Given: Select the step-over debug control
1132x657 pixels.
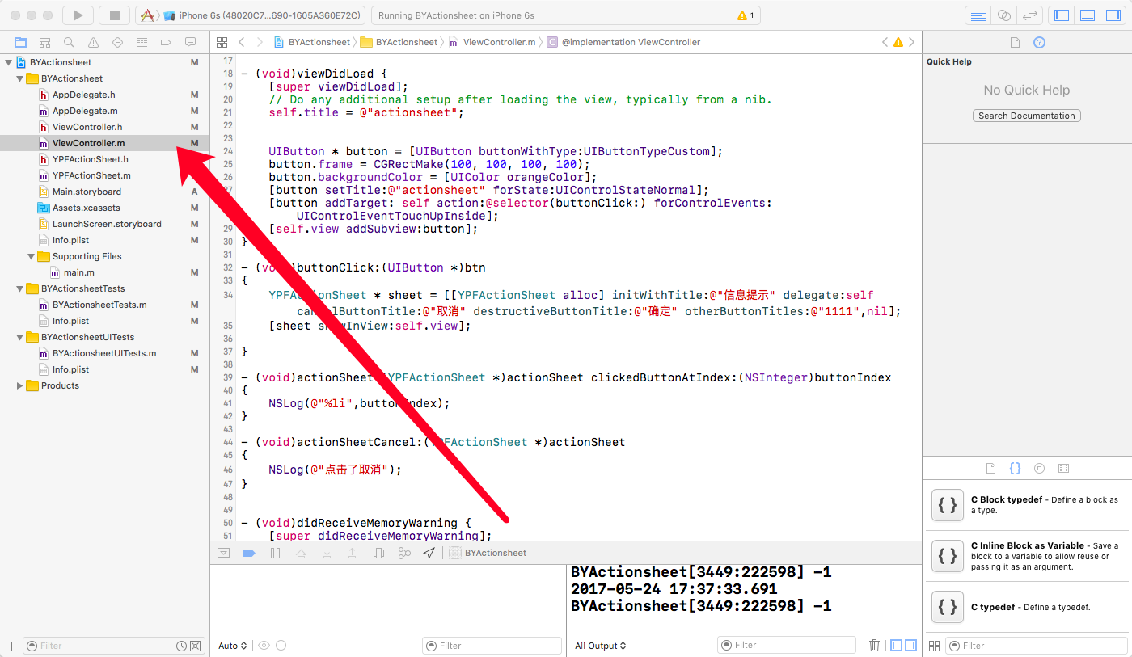Looking at the screenshot, I should [x=300, y=553].
